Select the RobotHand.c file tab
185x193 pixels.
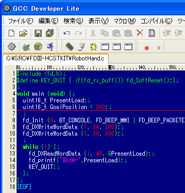pos(55,58)
